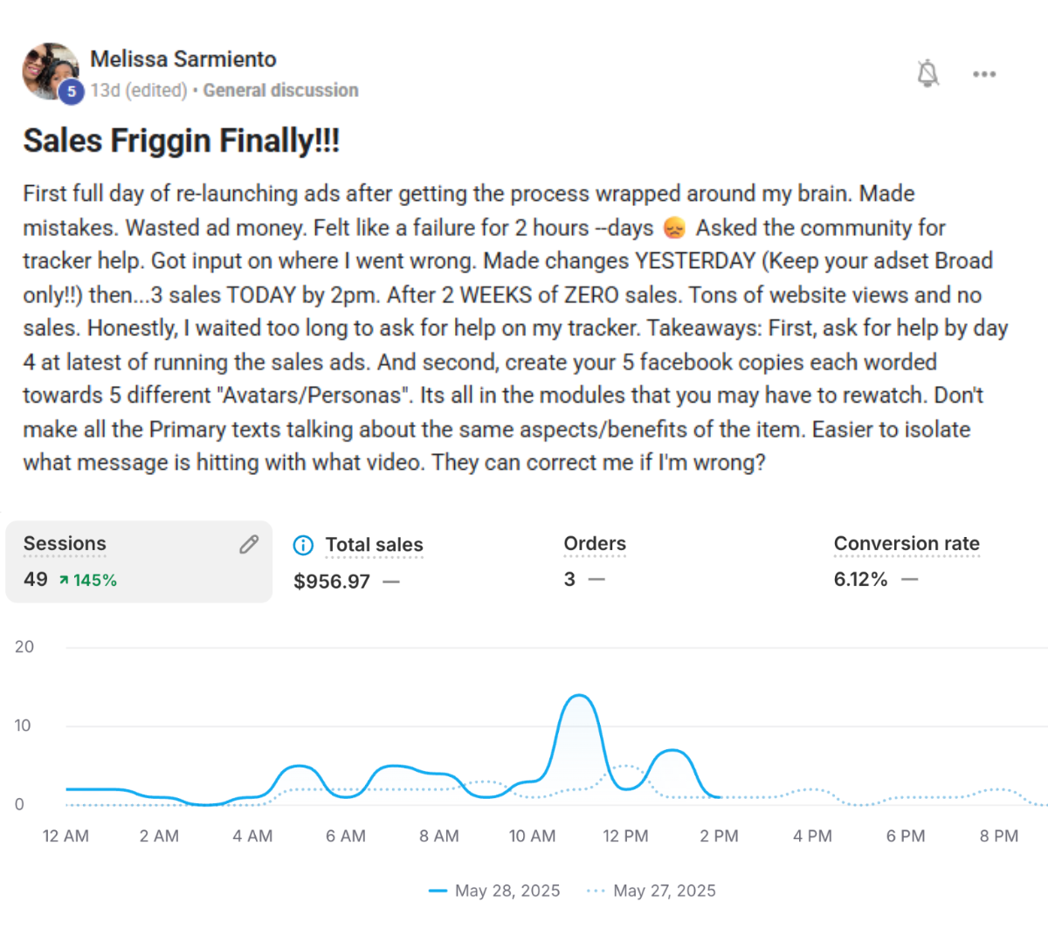The image size is (1048, 943).
Task: Open Melissa Sarmiento's name link
Action: (x=183, y=59)
